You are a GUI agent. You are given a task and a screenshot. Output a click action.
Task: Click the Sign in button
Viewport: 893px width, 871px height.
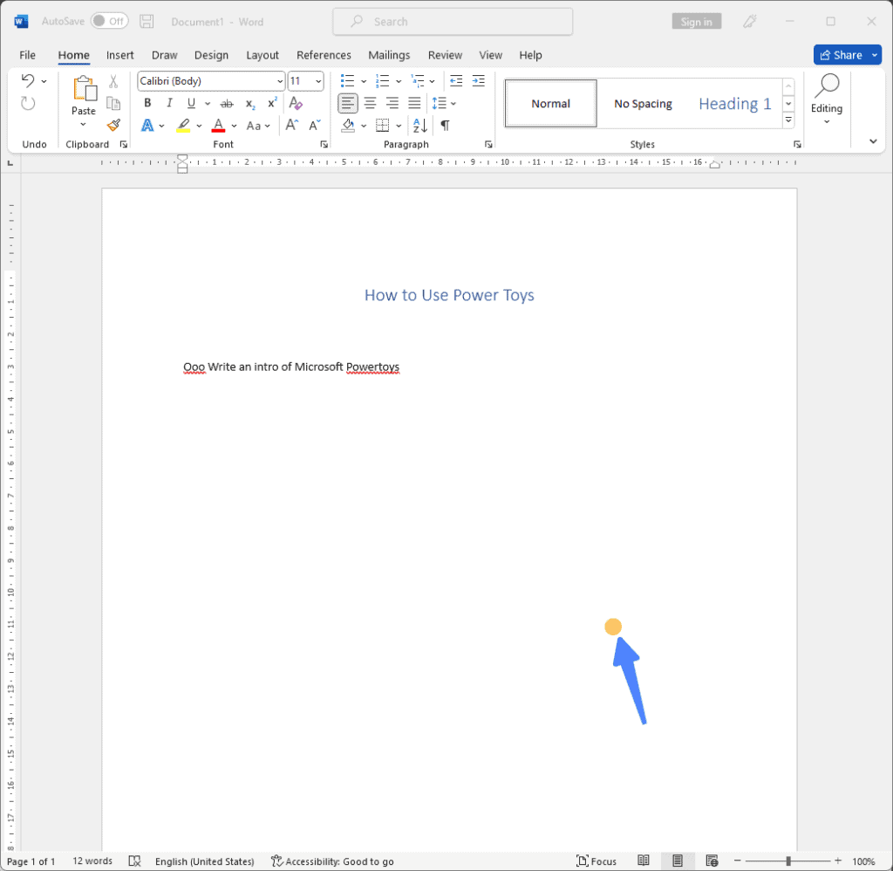tap(697, 22)
